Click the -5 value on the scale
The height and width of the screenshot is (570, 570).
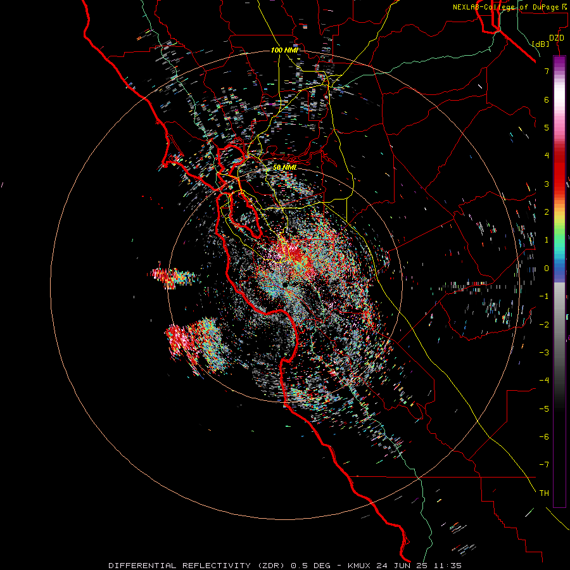pos(544,409)
